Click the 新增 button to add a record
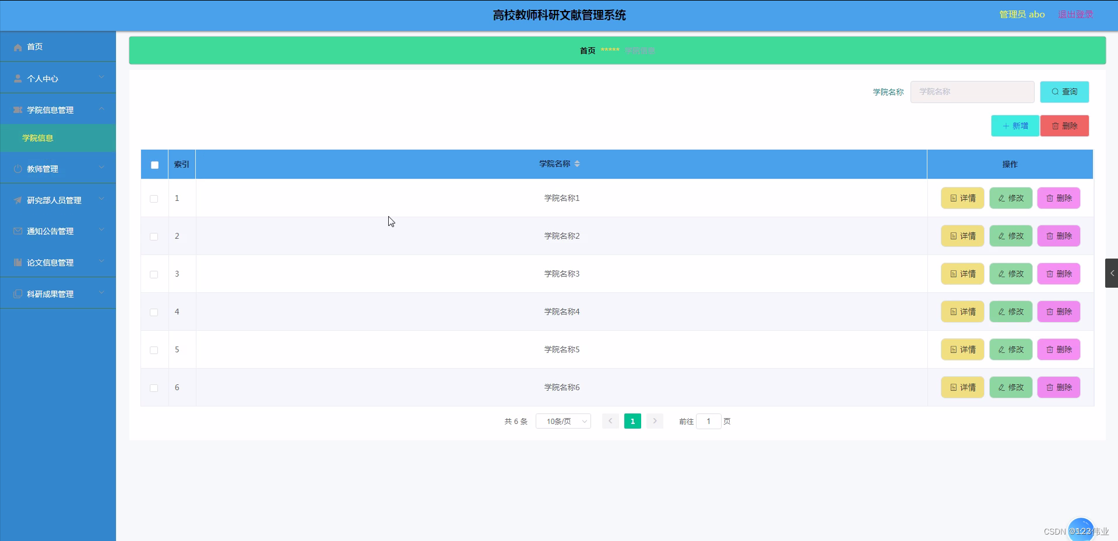The width and height of the screenshot is (1118, 541). click(1014, 126)
